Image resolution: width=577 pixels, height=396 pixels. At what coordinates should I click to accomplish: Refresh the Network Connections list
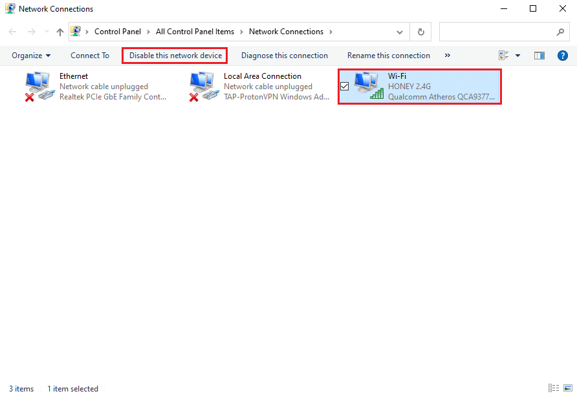(421, 32)
